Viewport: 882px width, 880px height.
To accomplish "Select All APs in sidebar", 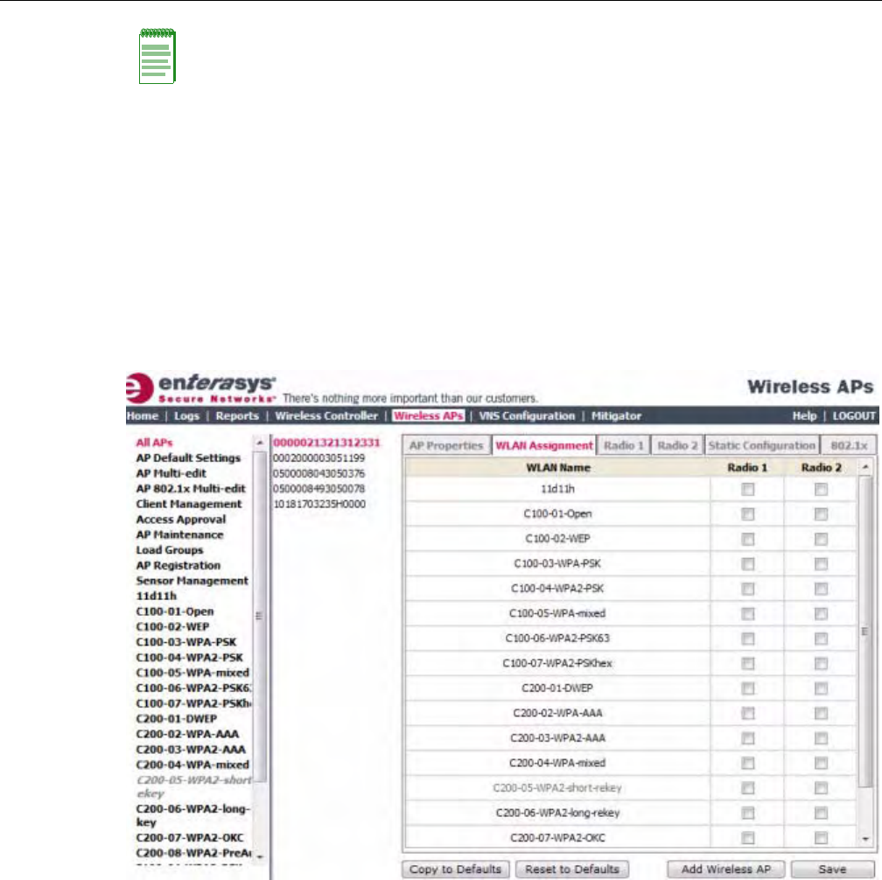I will [154, 443].
